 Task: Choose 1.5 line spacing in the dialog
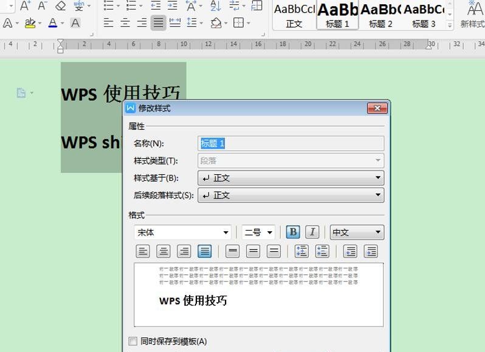pyautogui.click(x=253, y=251)
